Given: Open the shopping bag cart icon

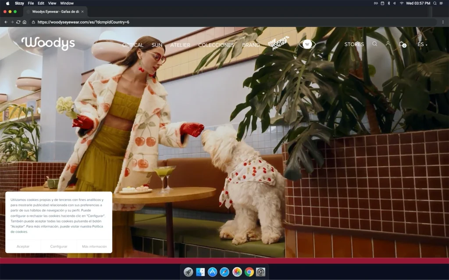Looking at the screenshot, I should (x=402, y=44).
